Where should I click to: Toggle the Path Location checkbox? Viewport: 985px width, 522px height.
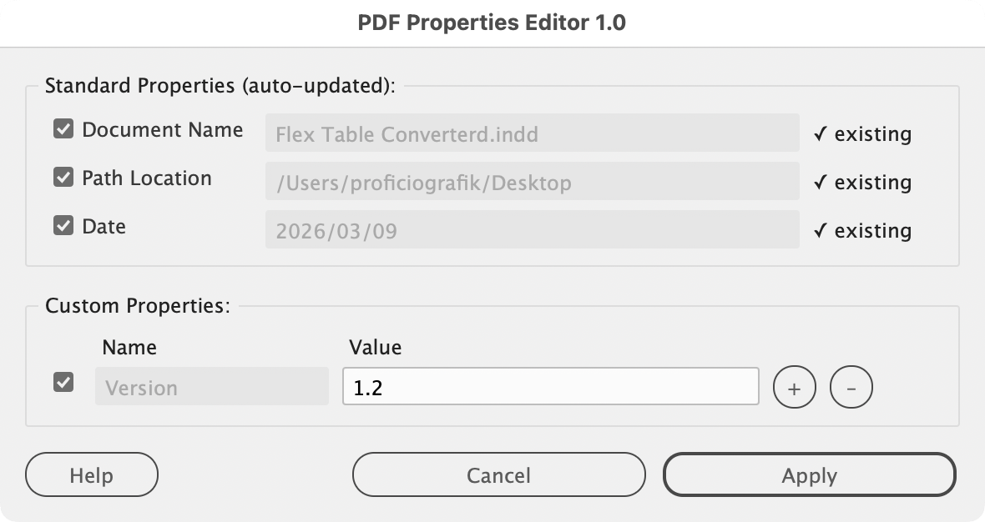click(63, 178)
